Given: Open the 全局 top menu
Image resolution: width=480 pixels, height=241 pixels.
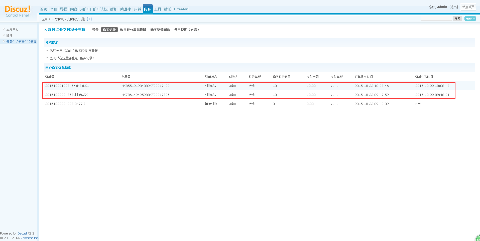Looking at the screenshot, I should coord(54,9).
